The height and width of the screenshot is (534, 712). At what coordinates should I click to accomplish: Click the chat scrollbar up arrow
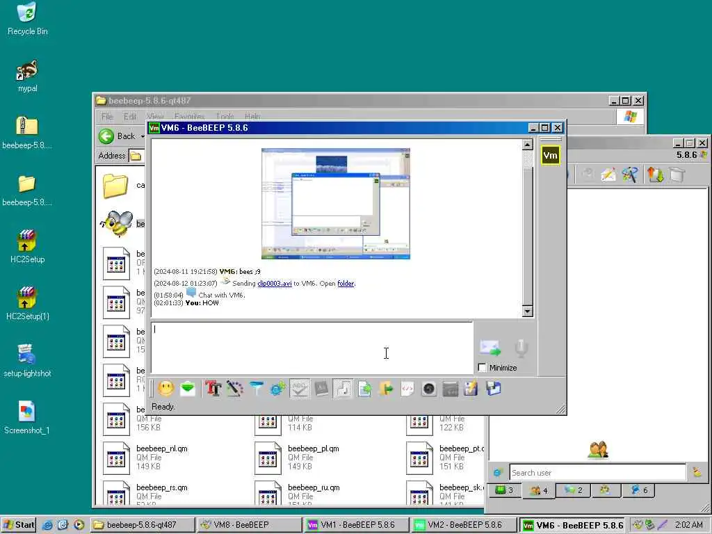pyautogui.click(x=527, y=145)
